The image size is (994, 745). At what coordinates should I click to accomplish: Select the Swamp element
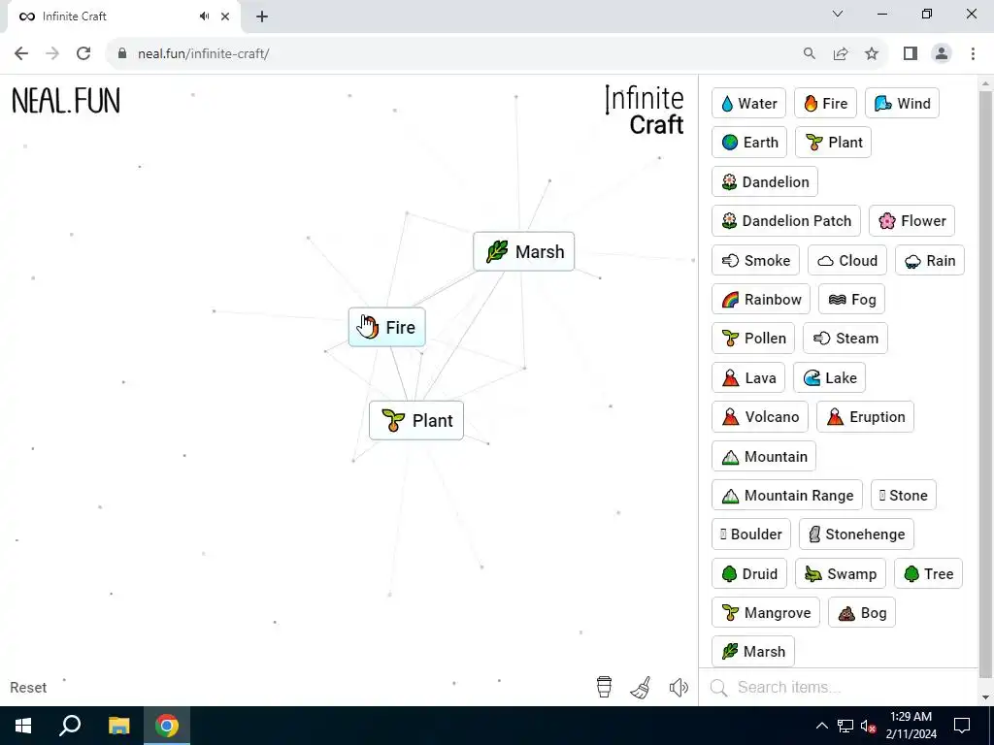click(x=841, y=574)
